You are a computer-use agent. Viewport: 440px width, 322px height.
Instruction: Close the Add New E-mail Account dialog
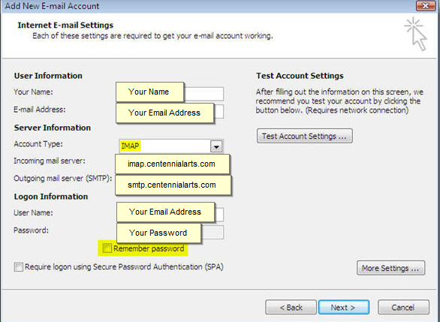tap(426, 5)
